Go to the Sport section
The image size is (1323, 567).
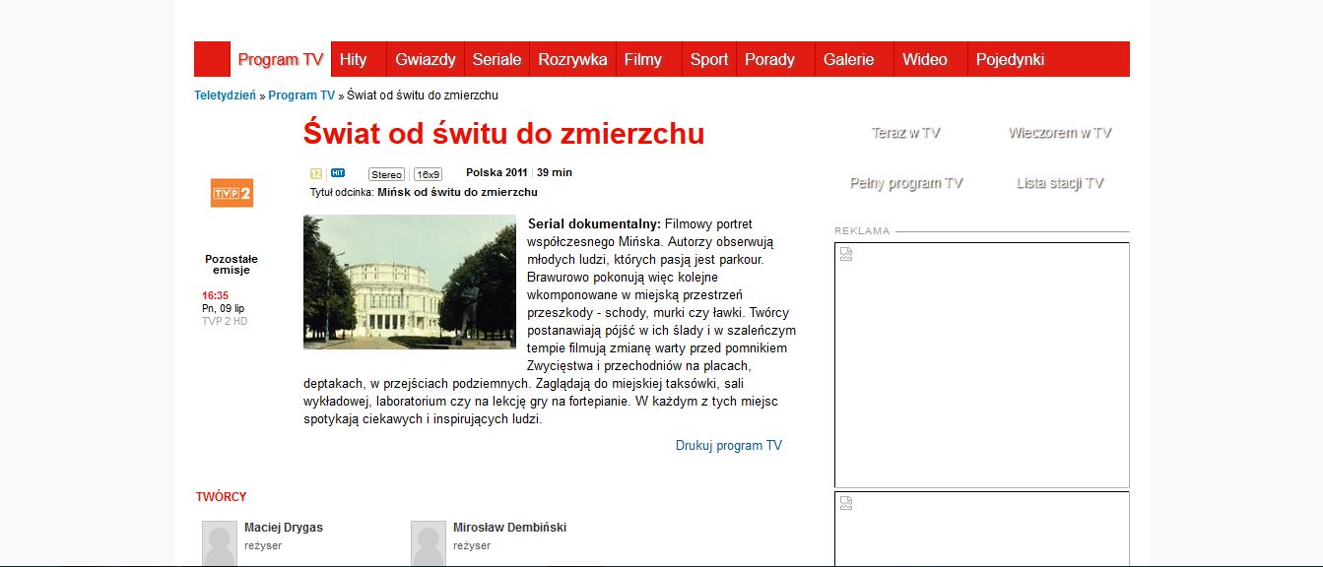coord(709,59)
